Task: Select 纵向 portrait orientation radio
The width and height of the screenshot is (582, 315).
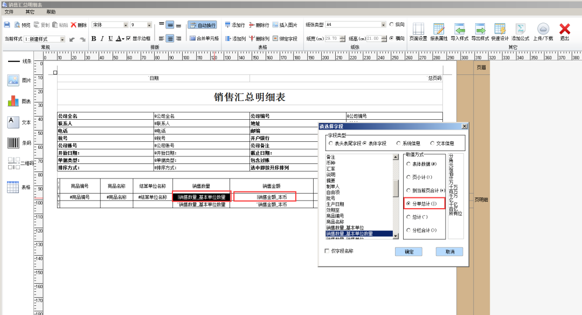Action: [391, 24]
